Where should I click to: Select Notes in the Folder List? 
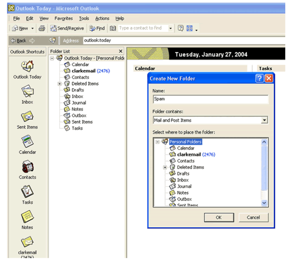pyautogui.click(x=77, y=109)
